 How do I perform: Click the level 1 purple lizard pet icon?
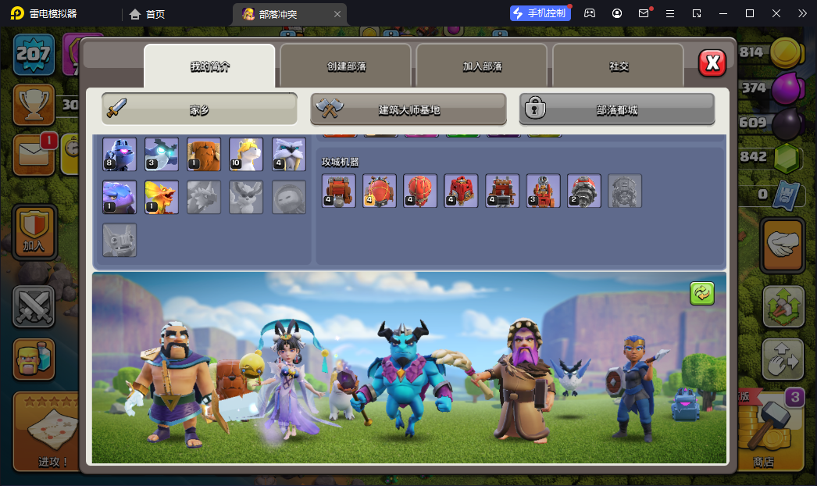point(120,197)
